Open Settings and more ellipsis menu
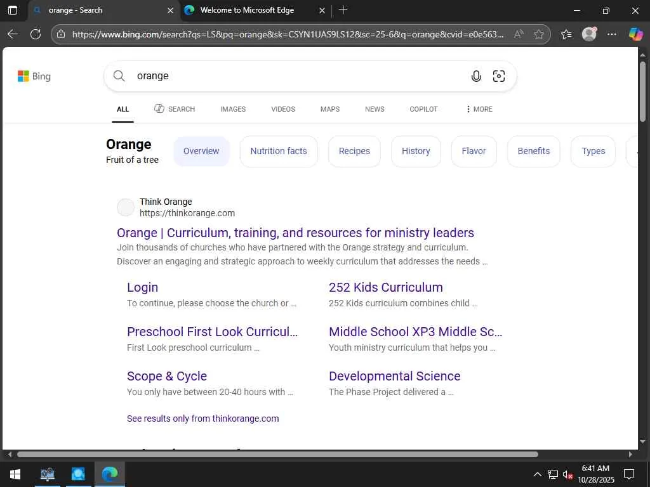This screenshot has height=487, width=650. [x=612, y=34]
